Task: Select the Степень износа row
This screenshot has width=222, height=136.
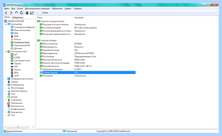Action: coord(87,72)
